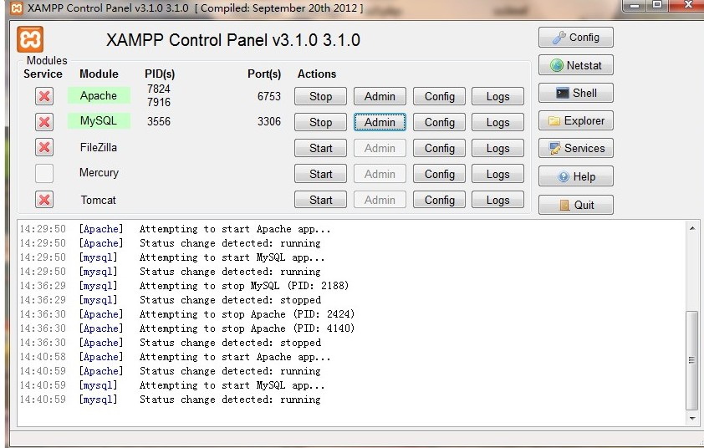Click Apache PID 7824
The width and height of the screenshot is (704, 448).
[x=159, y=89]
